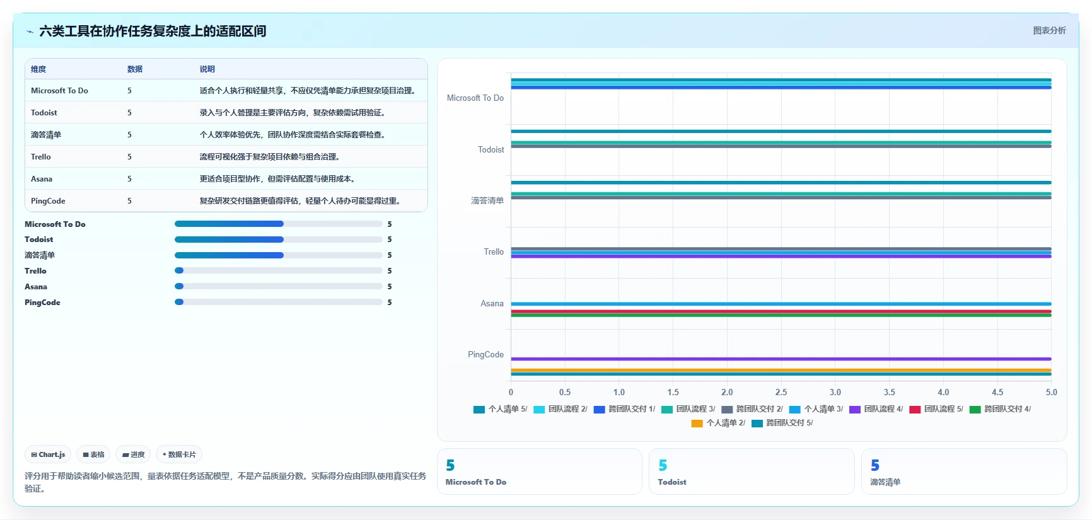This screenshot has height=520, width=1092.
Task: Click the 滴答清单 y-axis label in the chart
Action: [487, 201]
